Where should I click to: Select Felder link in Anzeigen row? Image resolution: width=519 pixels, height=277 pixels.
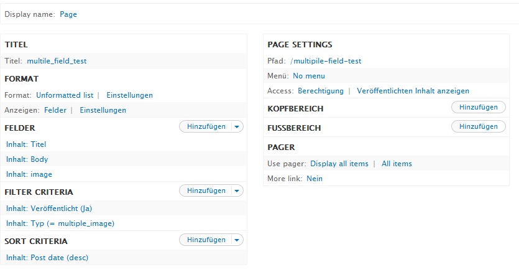(x=55, y=110)
